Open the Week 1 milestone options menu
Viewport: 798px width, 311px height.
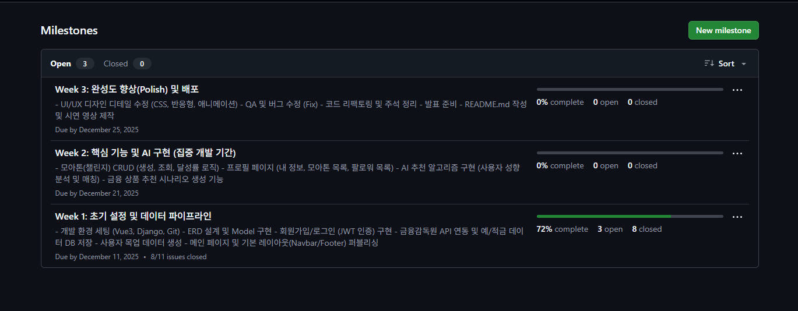[737, 217]
